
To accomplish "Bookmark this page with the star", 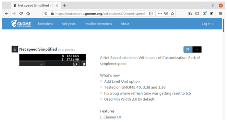I will tap(172, 14).
